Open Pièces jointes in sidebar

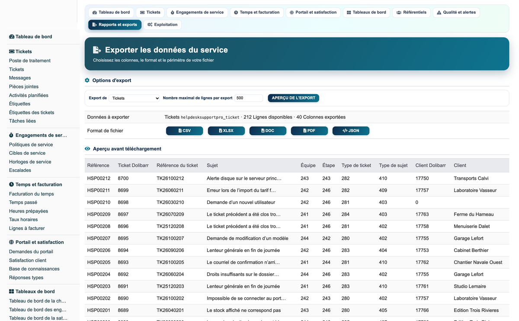pos(24,87)
